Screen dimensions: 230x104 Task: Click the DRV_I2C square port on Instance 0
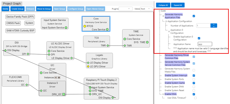pos(64,95)
